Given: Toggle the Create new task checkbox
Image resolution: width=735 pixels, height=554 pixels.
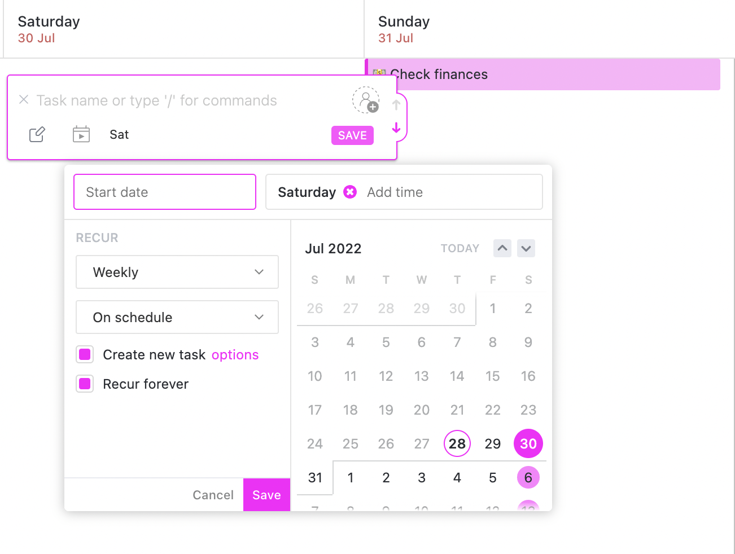Looking at the screenshot, I should (85, 354).
